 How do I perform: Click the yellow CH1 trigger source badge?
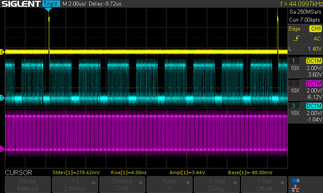(316, 29)
